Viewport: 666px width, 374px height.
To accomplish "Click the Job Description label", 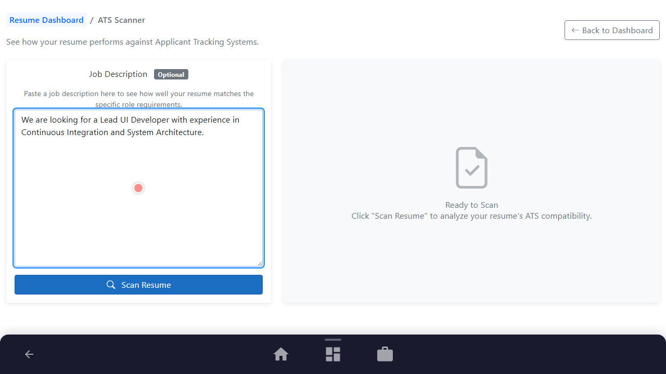I will pyautogui.click(x=118, y=74).
